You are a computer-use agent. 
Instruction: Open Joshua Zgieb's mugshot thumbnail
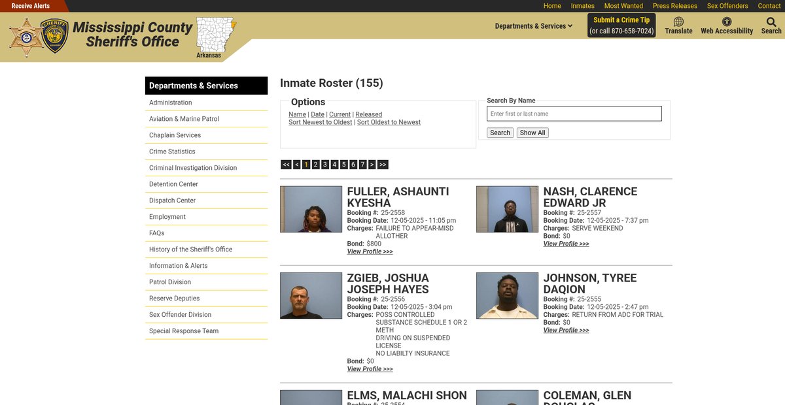click(311, 295)
